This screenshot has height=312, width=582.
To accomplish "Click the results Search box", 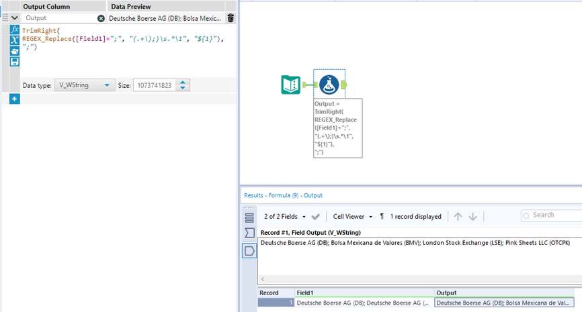I will [x=551, y=215].
